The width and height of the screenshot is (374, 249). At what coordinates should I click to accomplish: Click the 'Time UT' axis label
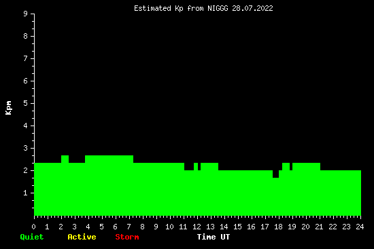[214, 237]
